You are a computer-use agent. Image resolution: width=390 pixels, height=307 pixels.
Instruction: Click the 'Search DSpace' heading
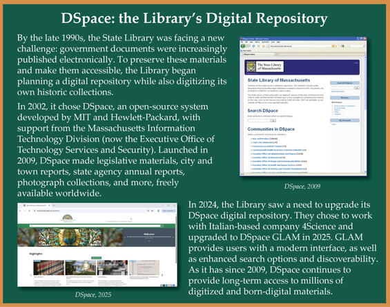coord(263,111)
